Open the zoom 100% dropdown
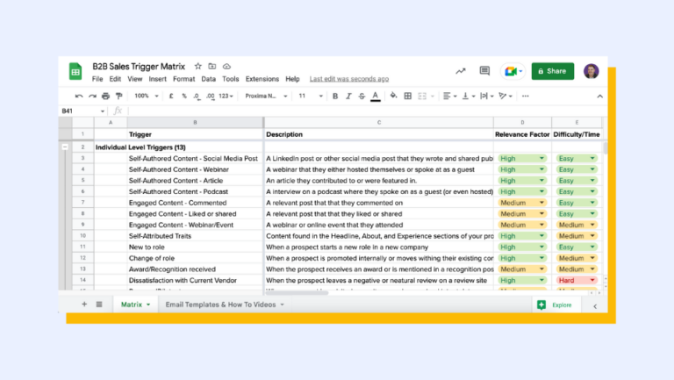Image resolution: width=674 pixels, height=380 pixels. click(x=144, y=96)
